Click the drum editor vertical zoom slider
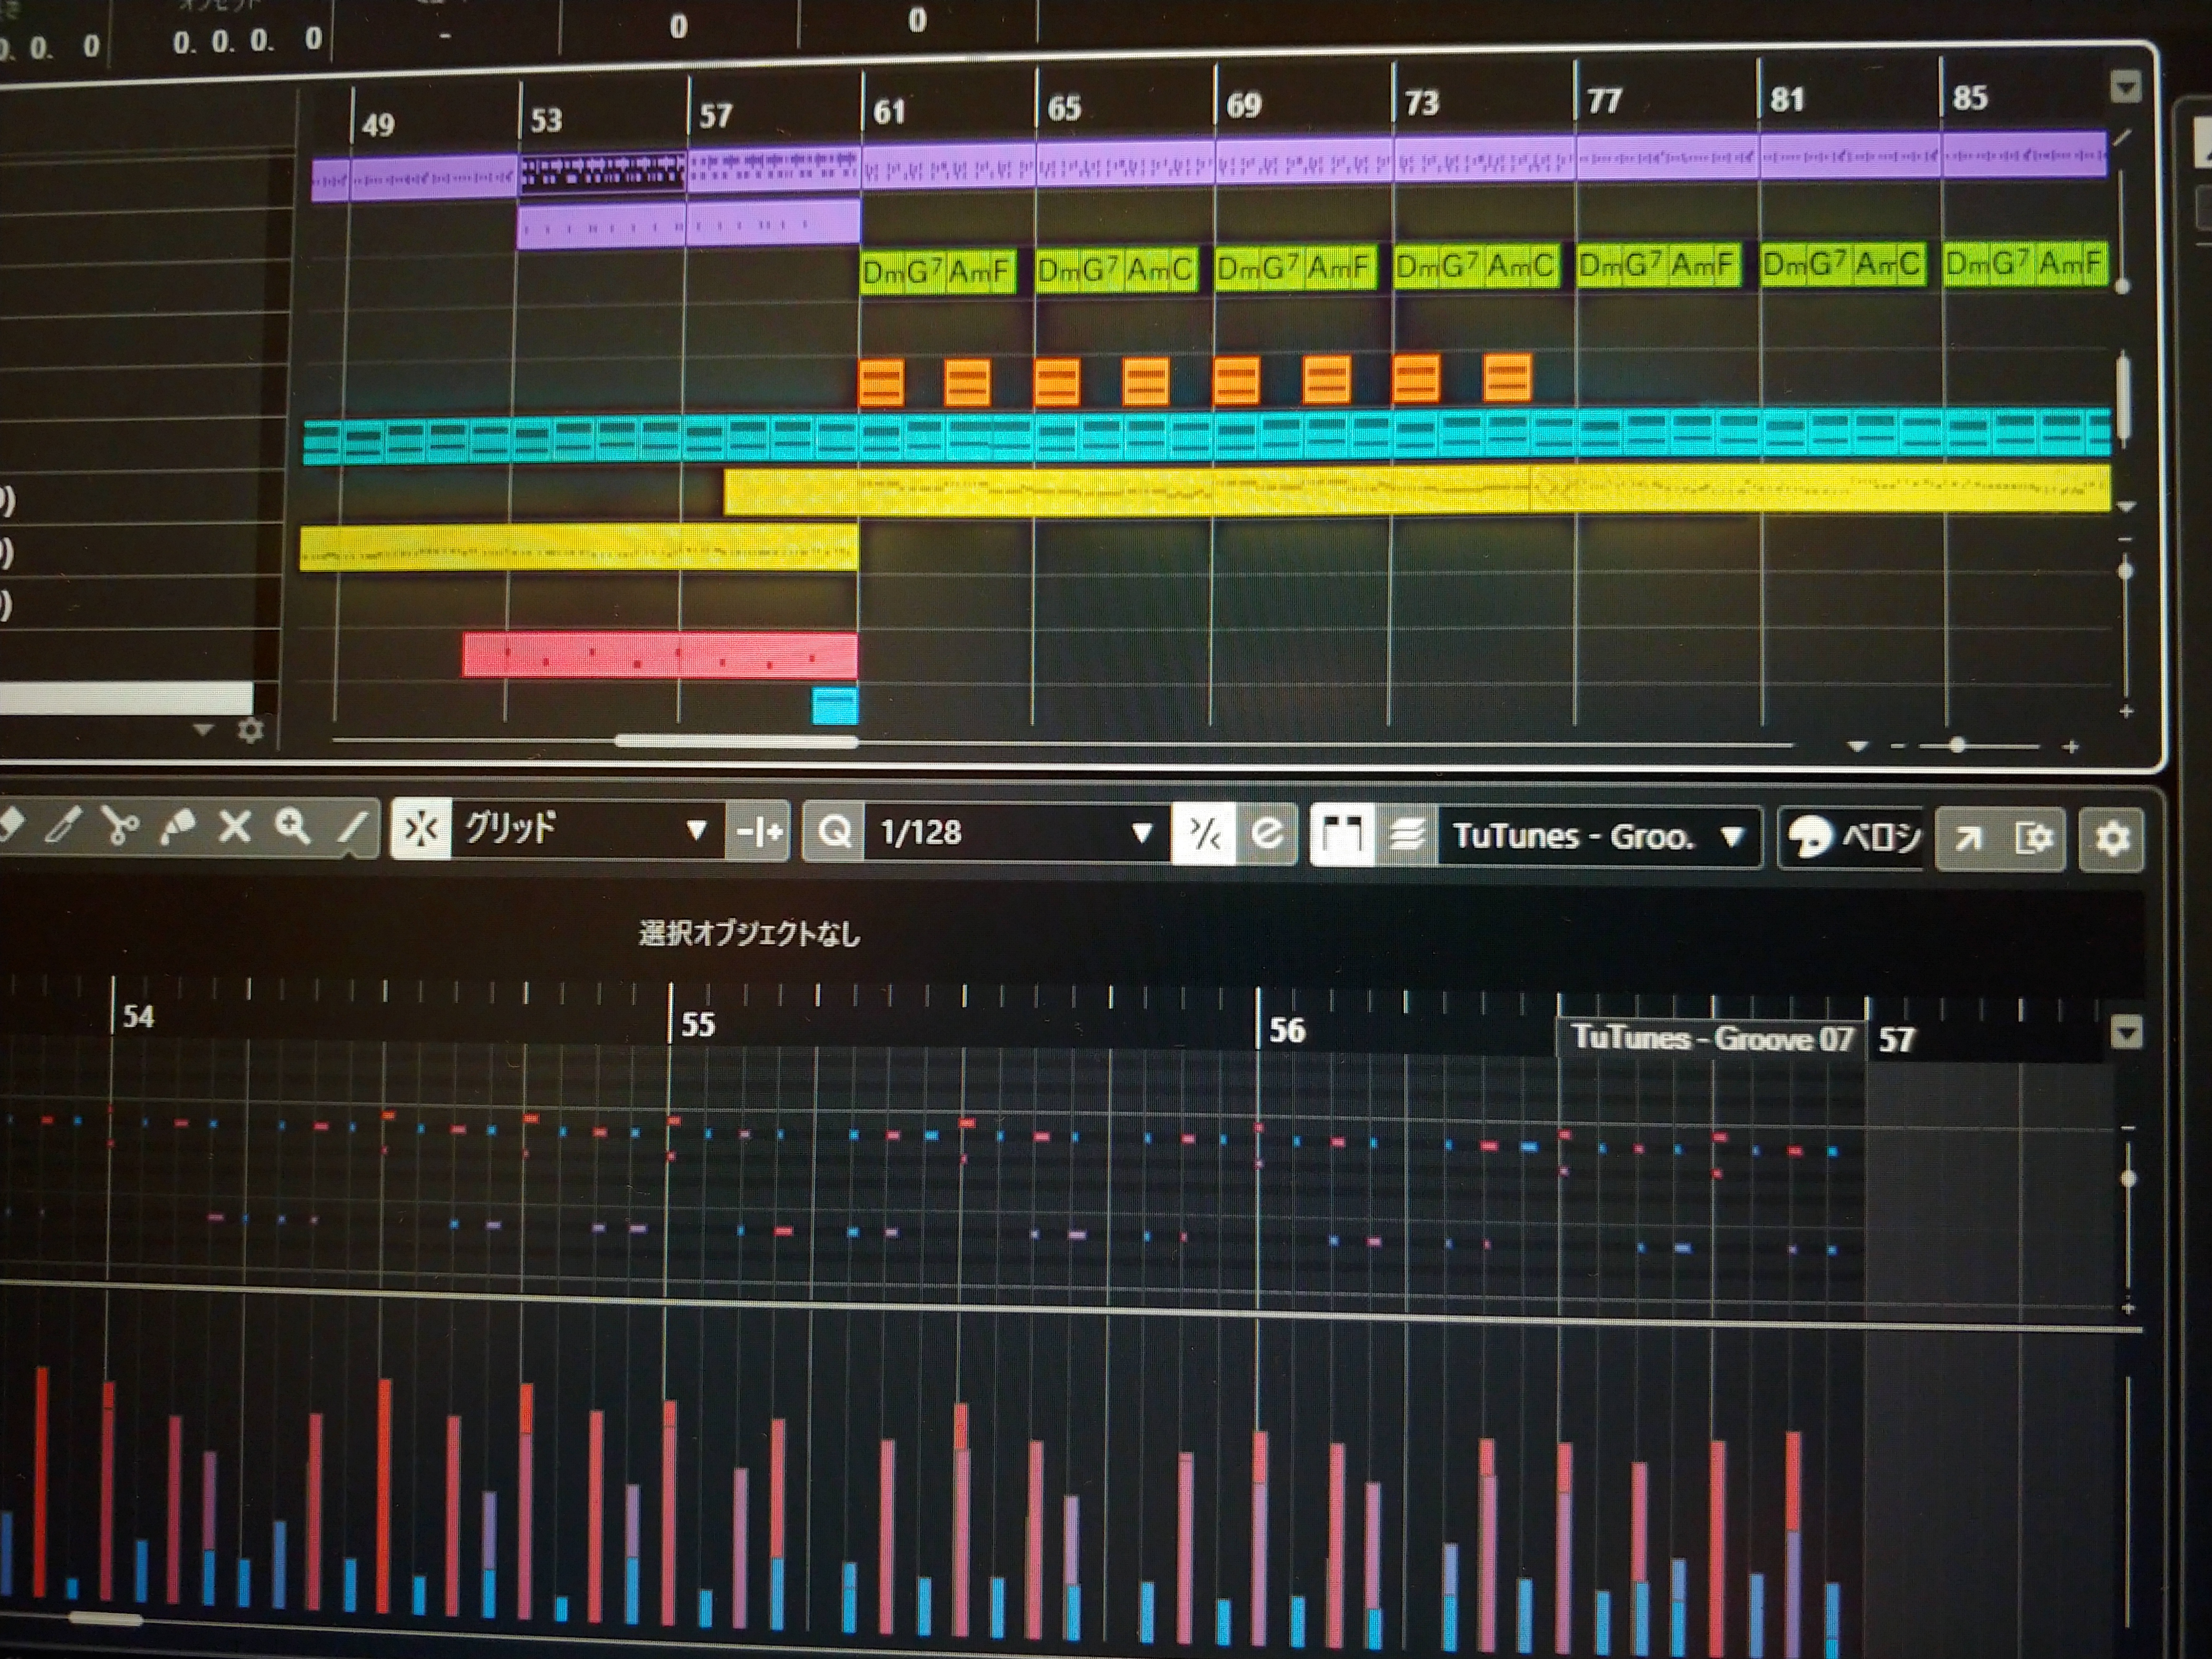2212x1659 pixels. click(x=2128, y=1179)
